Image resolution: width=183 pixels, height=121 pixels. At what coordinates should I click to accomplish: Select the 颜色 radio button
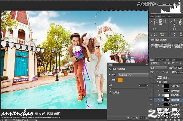coord(110,80)
